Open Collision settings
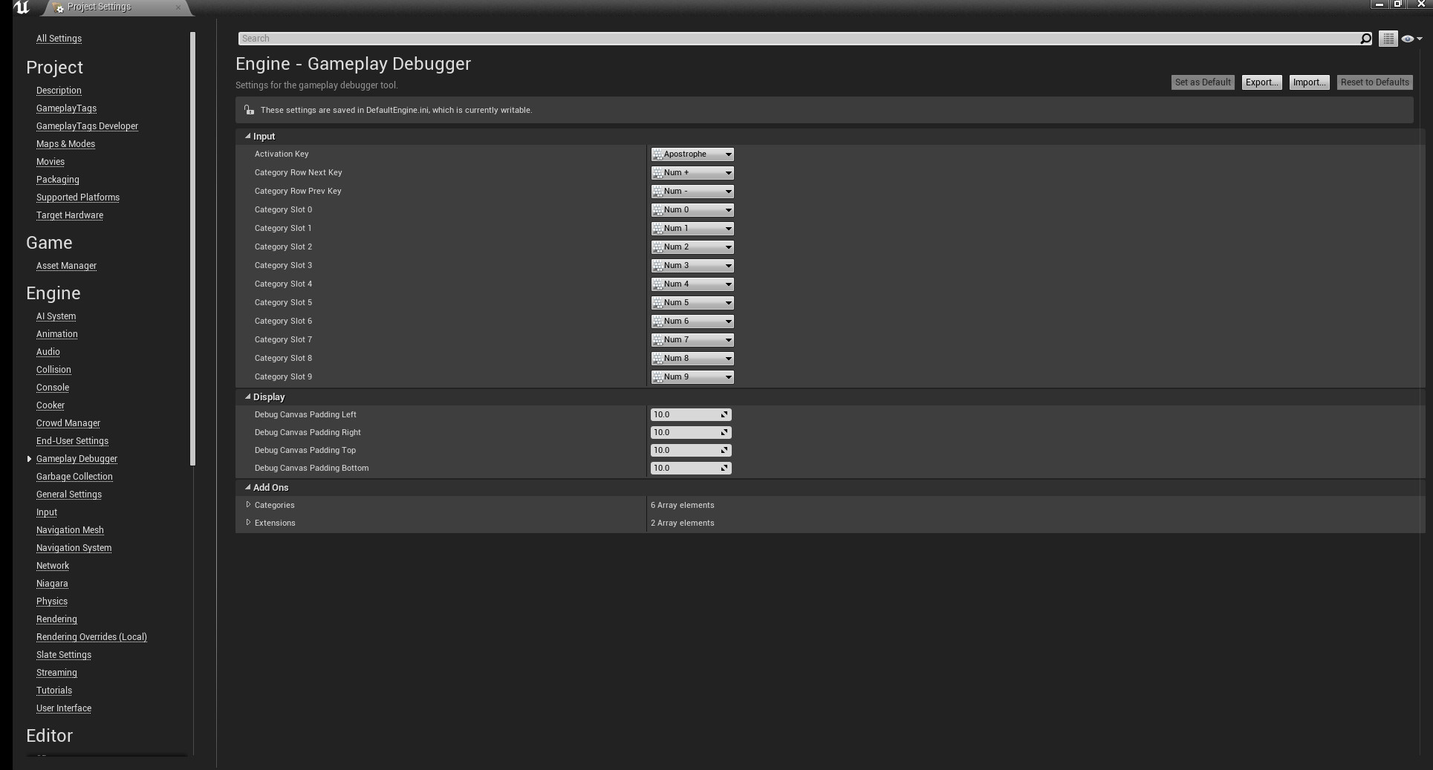Viewport: 1433px width, 770px height. pyautogui.click(x=53, y=370)
